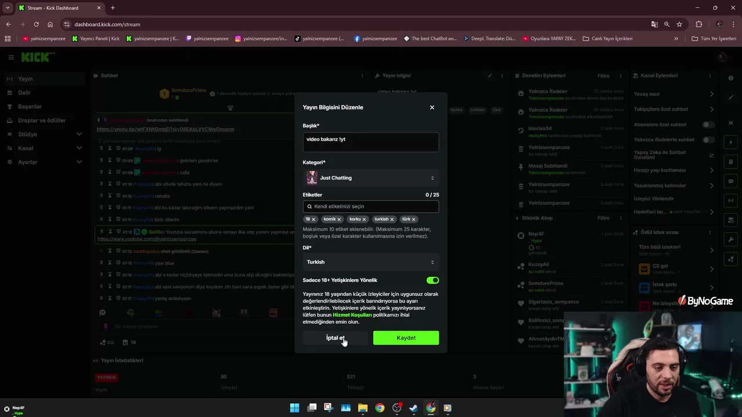Click the Stream - Kick Dashboard tab
The image size is (742, 417).
tap(60, 8)
